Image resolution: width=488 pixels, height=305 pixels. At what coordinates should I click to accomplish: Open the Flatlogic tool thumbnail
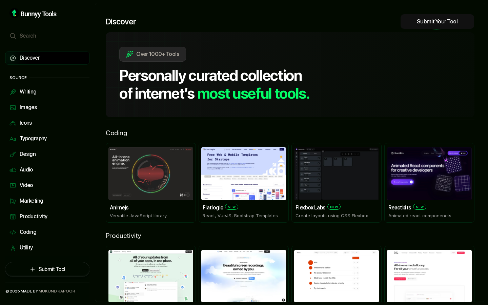click(x=244, y=174)
